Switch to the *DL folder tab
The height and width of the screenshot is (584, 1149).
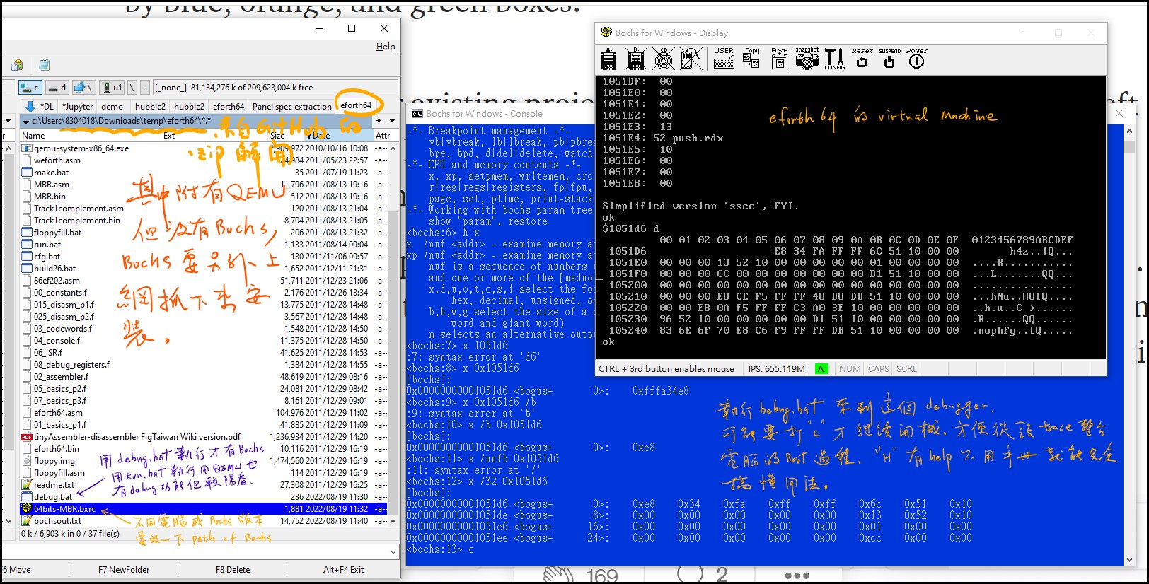click(x=40, y=107)
